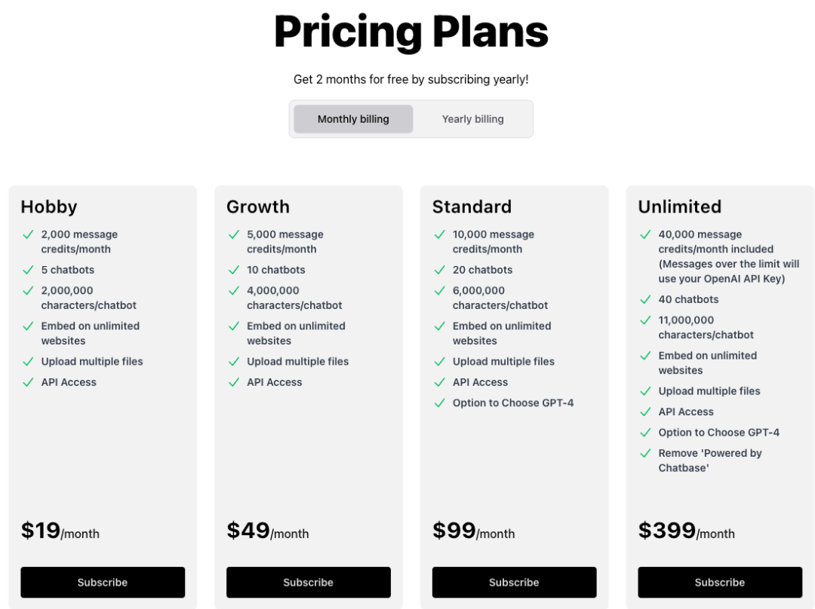Screen dimensions: 815x609
Task: Click the Pricing Plans heading
Action: (x=411, y=32)
